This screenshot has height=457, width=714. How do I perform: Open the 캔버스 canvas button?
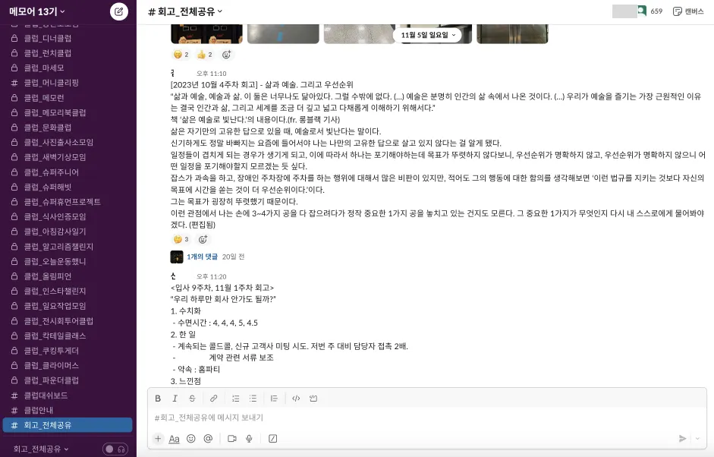click(x=688, y=11)
